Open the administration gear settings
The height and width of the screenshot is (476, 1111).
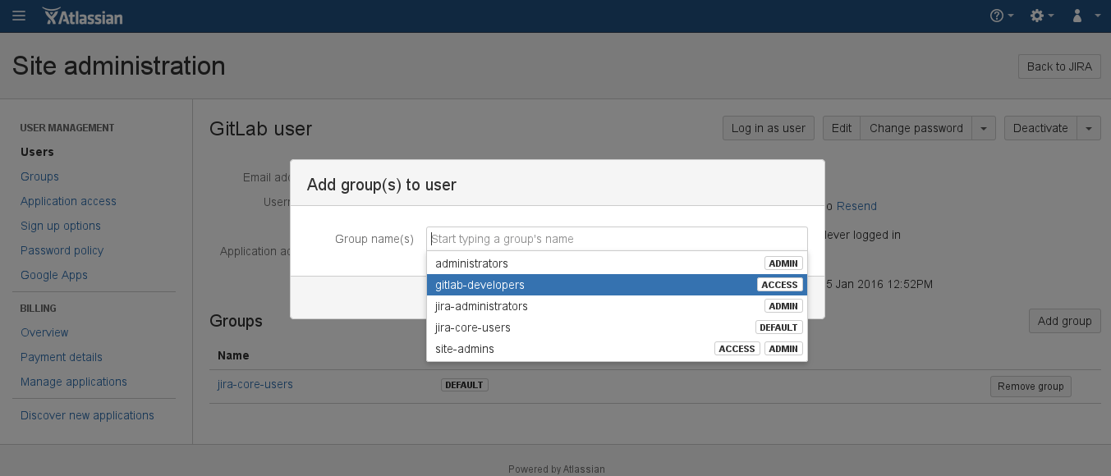coord(1037,16)
